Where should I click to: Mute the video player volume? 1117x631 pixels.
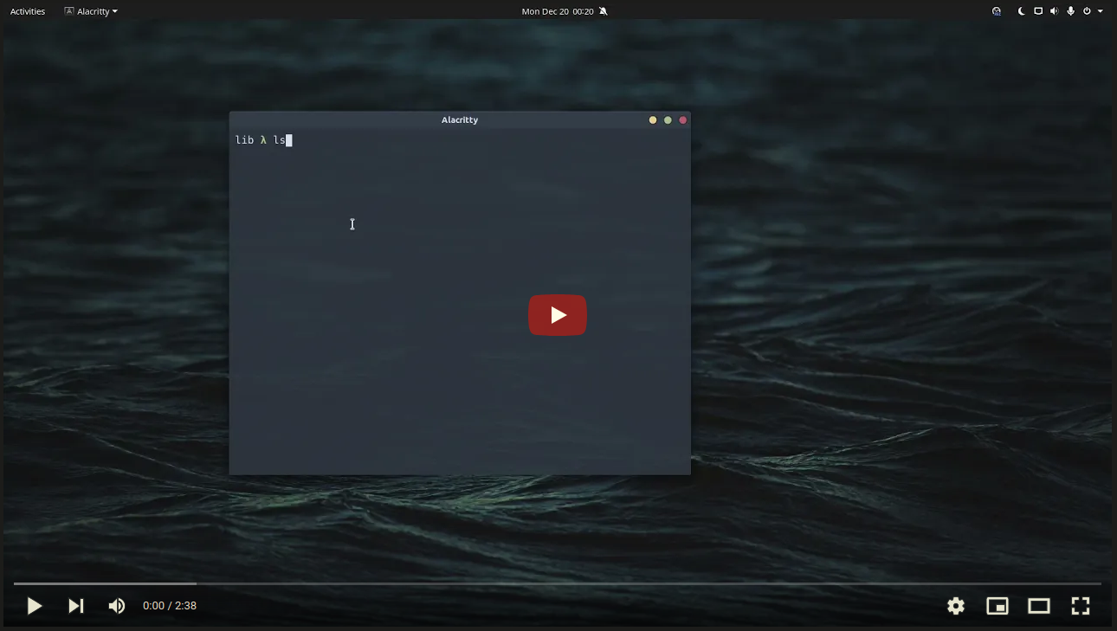pos(116,606)
